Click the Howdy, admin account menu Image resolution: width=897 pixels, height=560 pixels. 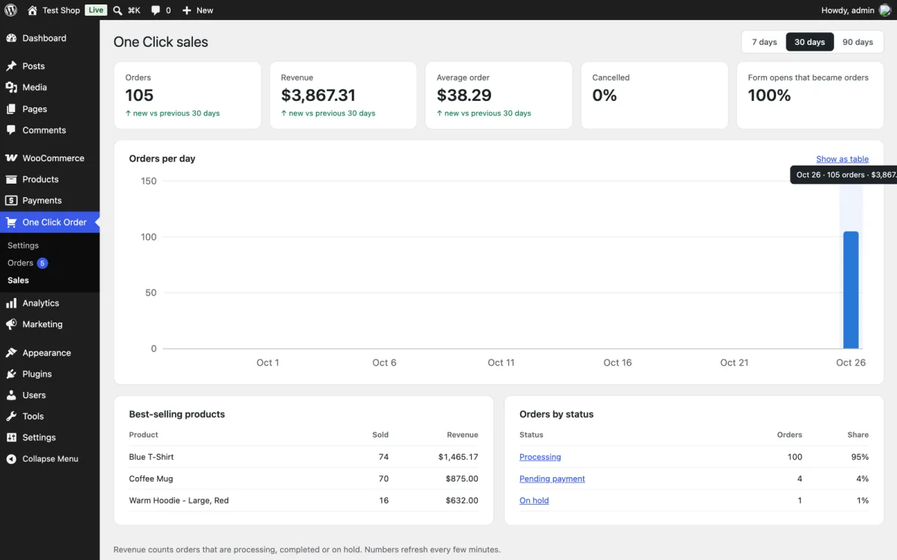(856, 10)
